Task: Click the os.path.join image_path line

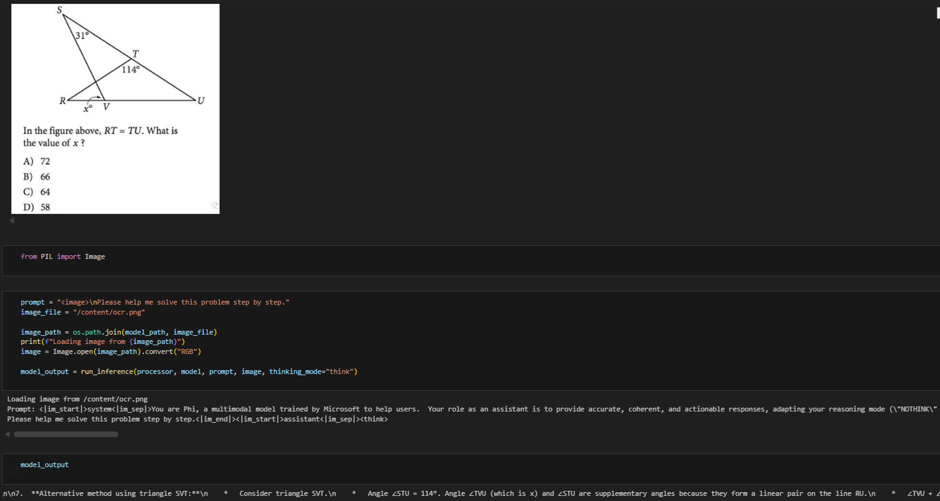Action: (x=119, y=332)
